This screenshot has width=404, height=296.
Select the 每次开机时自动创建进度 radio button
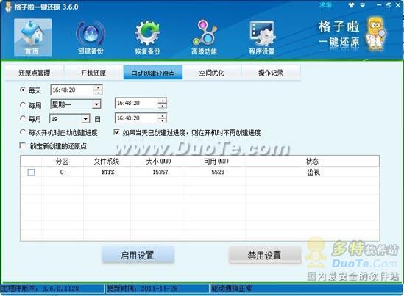tap(23, 132)
